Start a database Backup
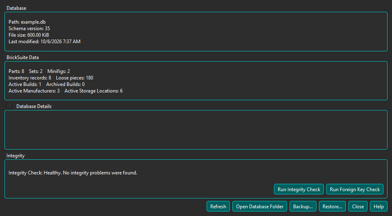Image resolution: width=392 pixels, height=216 pixels. [303, 207]
